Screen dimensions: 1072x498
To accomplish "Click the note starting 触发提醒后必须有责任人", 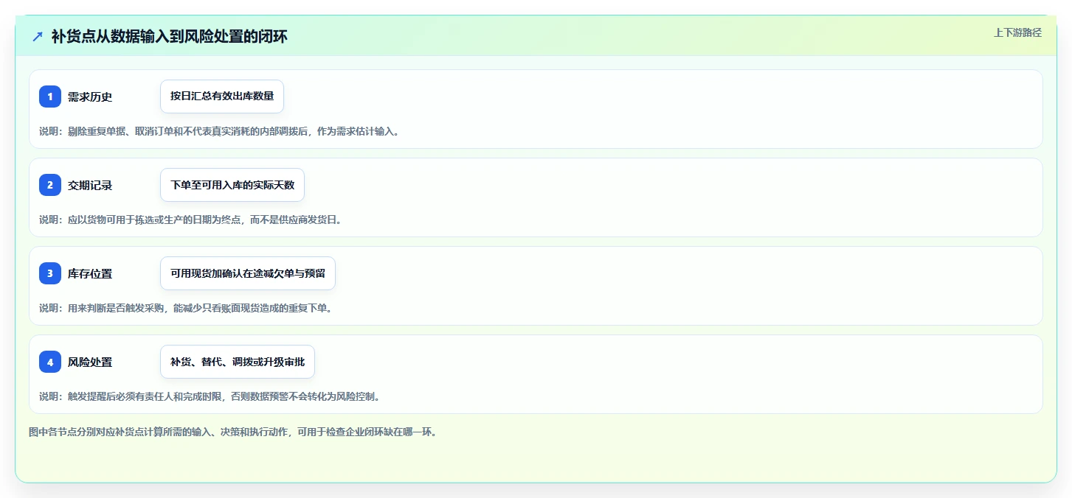I will click(210, 396).
